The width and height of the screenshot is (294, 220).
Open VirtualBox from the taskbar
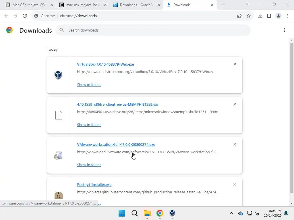172,213
